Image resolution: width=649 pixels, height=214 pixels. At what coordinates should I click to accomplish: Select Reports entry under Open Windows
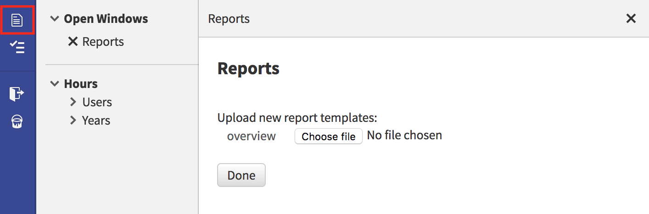(103, 42)
